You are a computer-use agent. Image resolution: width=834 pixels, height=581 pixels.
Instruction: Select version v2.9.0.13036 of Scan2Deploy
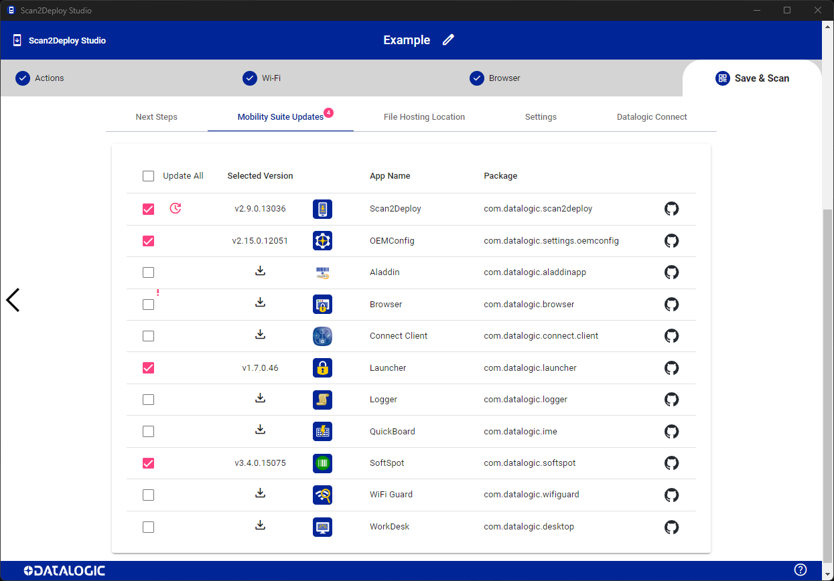(260, 209)
